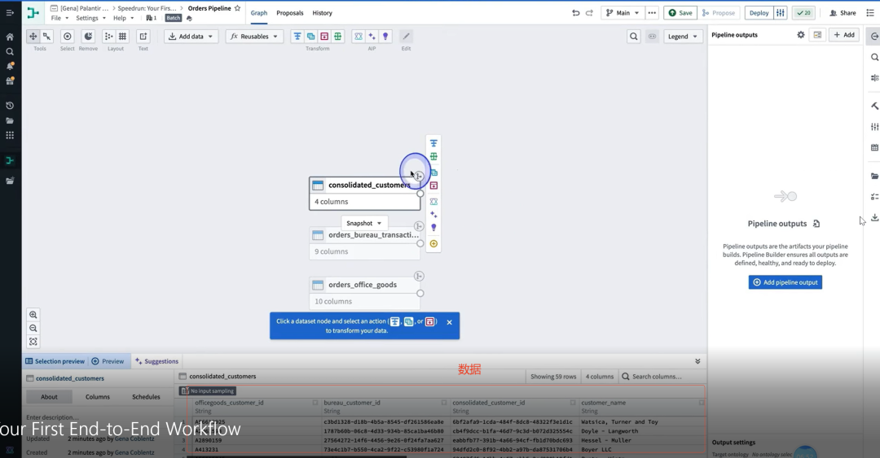Click the AIP lightbulb explain icon

pyautogui.click(x=385, y=37)
